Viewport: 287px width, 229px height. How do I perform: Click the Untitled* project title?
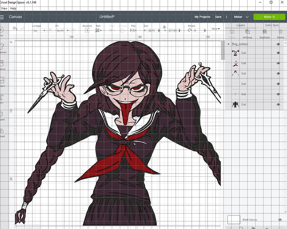(x=107, y=17)
